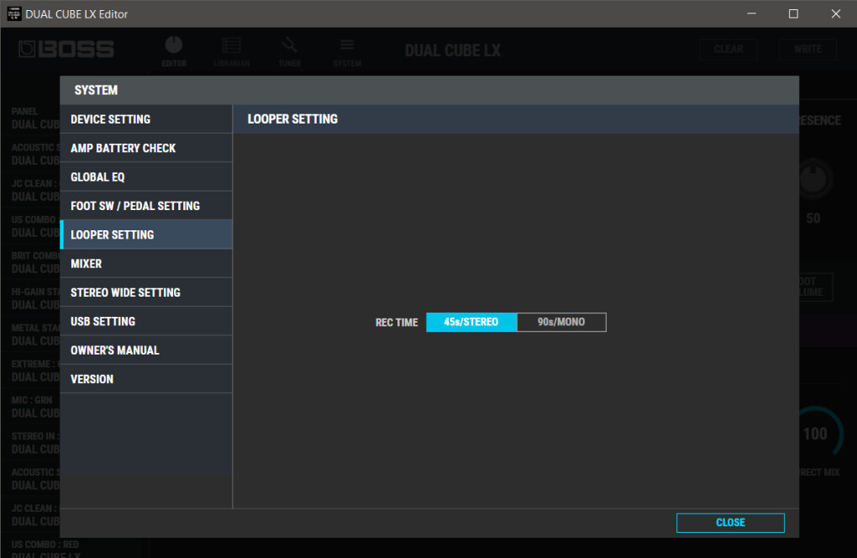
Task: Click the BOSS logo
Action: click(66, 50)
